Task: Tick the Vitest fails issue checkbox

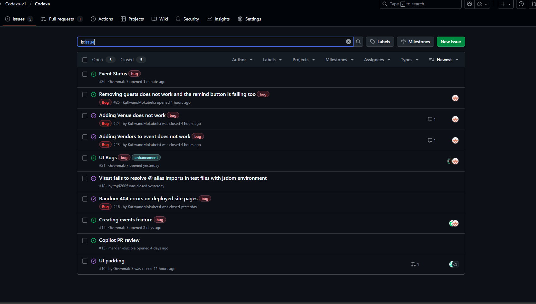Action: pos(85,178)
